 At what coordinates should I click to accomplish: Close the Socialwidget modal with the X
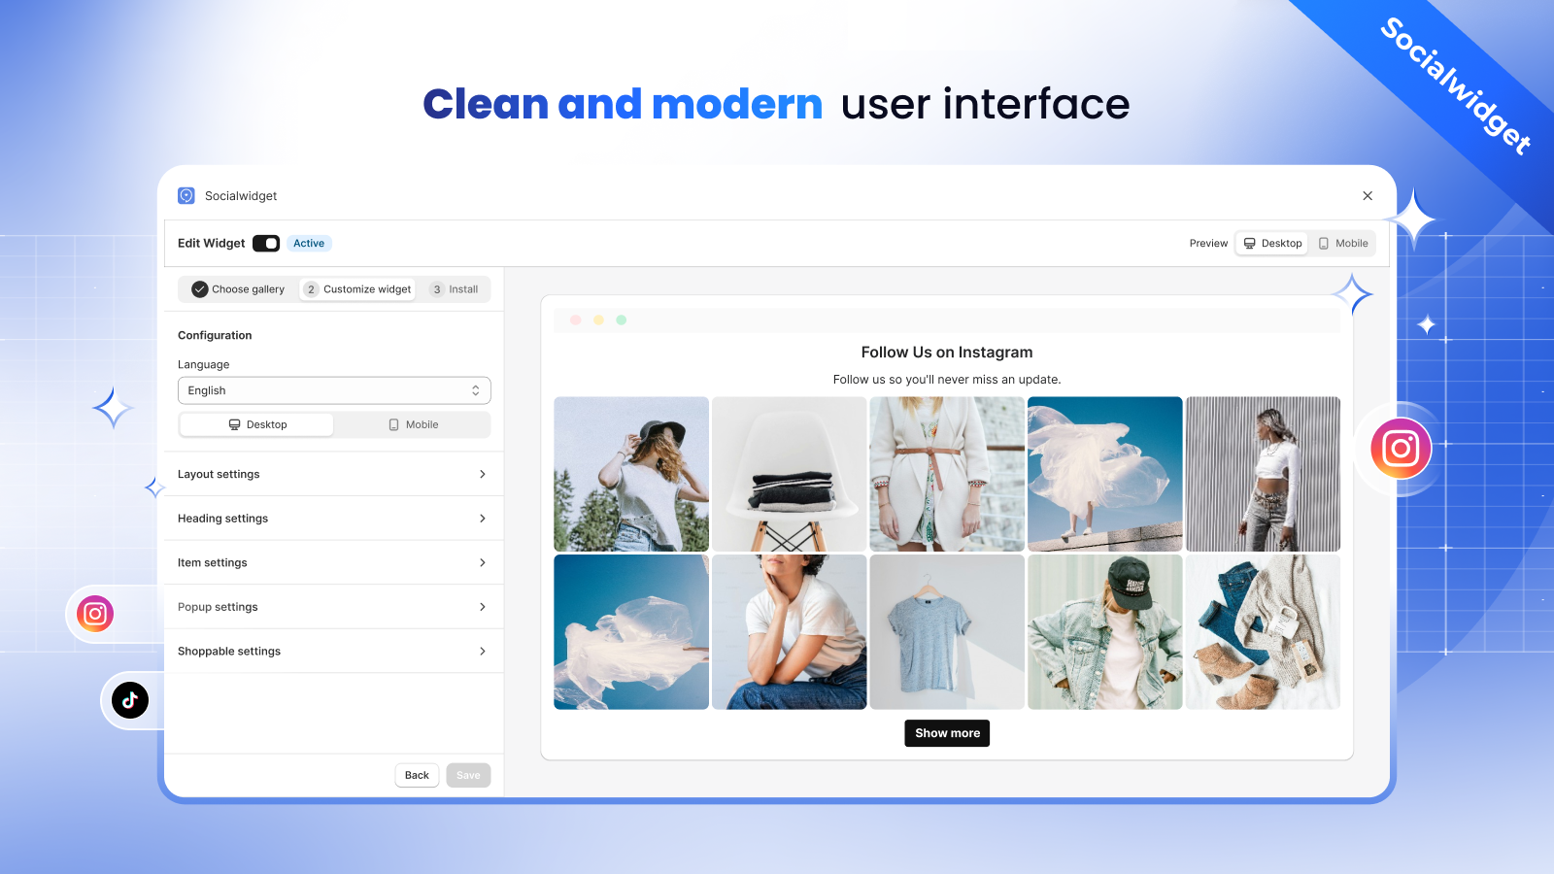pyautogui.click(x=1368, y=196)
